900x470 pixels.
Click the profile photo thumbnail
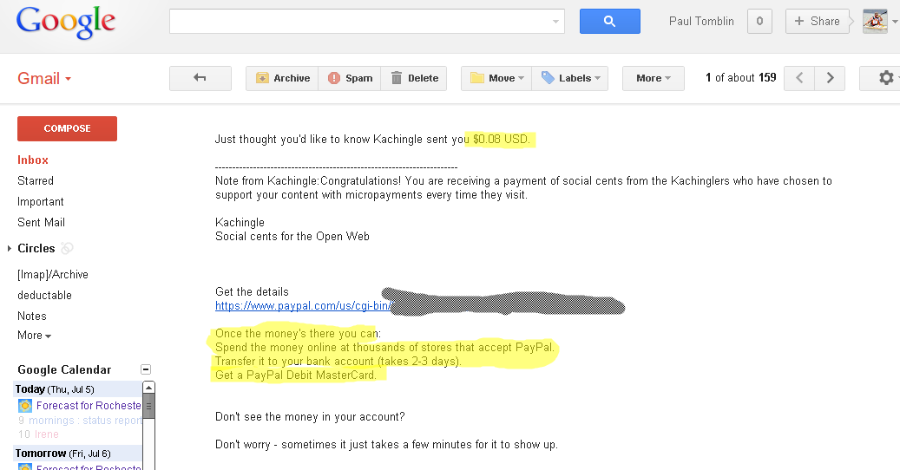click(x=875, y=21)
